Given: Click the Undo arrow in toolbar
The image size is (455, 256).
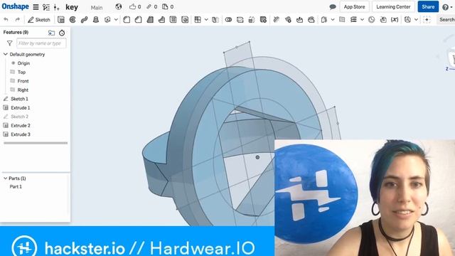Looking at the screenshot, I should (6, 20).
